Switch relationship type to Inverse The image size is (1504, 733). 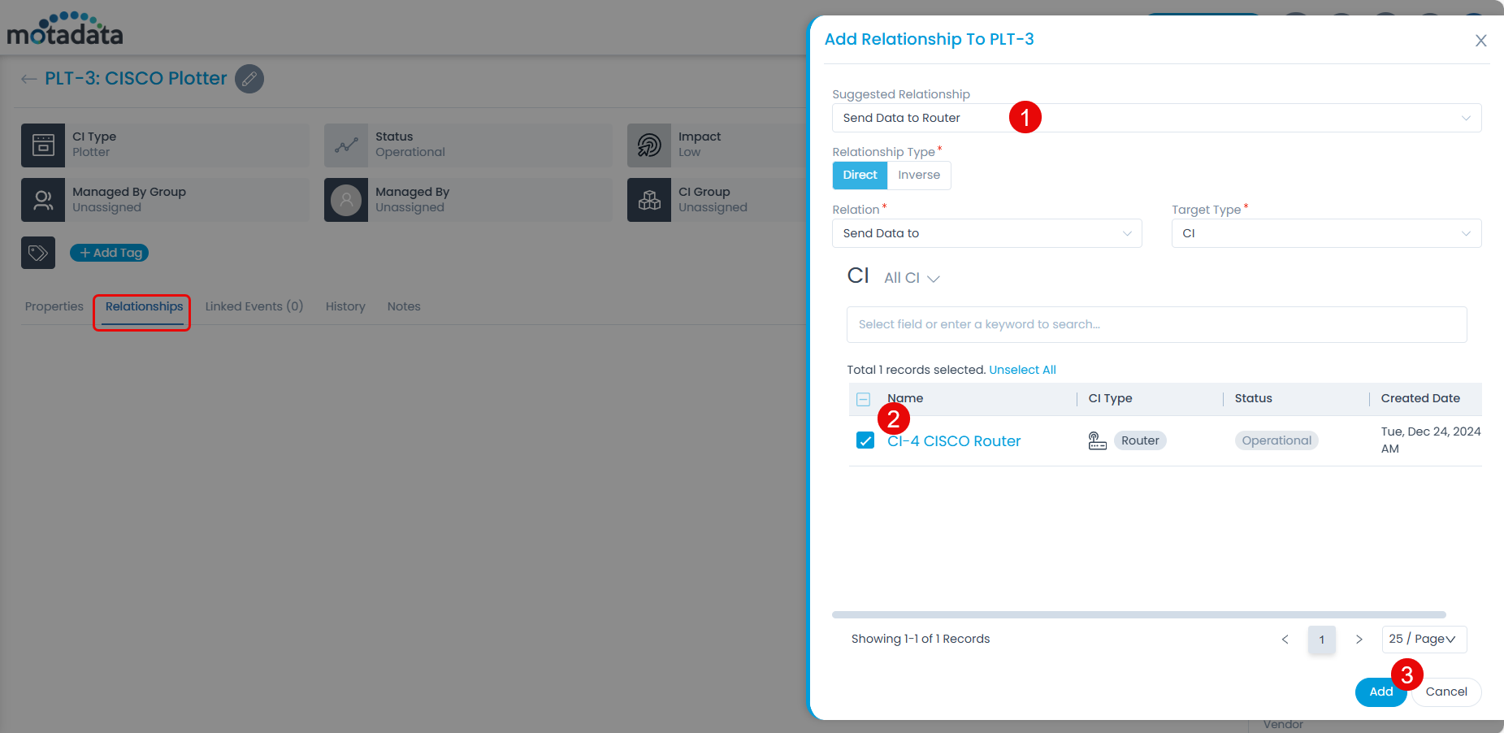[918, 176]
